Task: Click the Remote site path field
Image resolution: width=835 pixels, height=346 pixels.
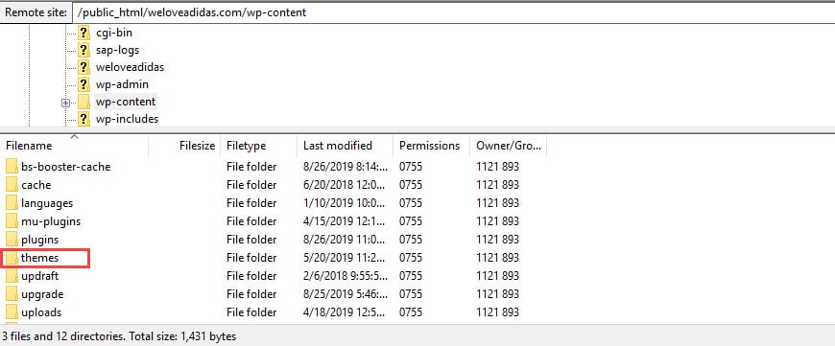Action: [x=453, y=12]
